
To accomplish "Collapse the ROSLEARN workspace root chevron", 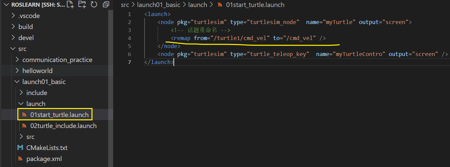I will point(6,5).
